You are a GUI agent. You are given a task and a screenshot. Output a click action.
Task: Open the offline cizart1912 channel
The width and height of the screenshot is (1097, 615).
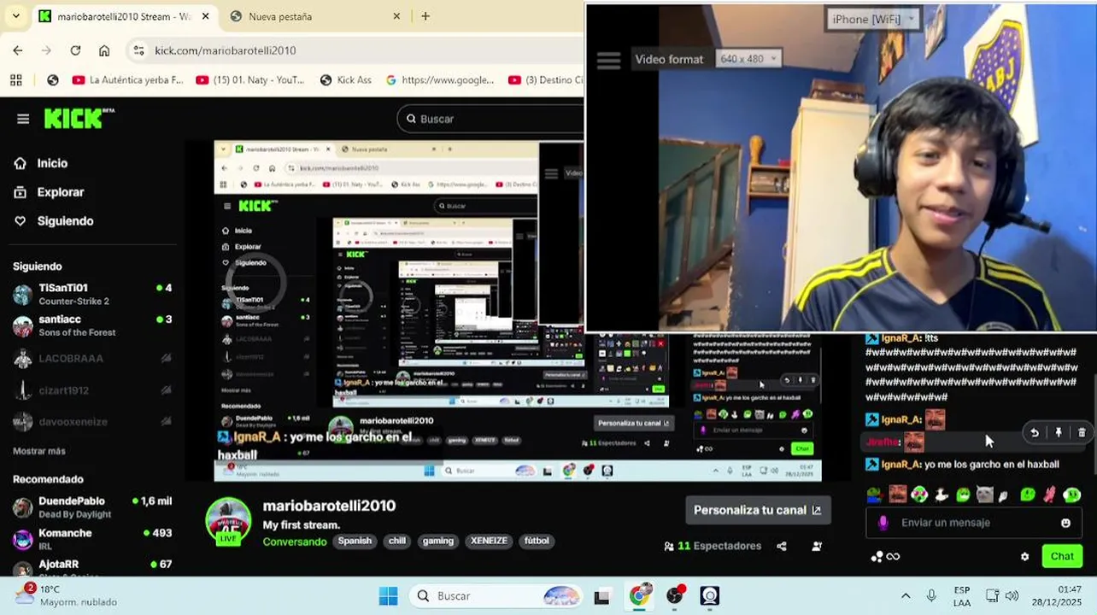[x=92, y=390]
